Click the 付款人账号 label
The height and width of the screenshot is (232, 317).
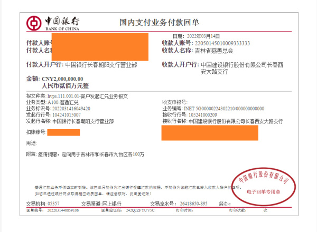(39, 43)
